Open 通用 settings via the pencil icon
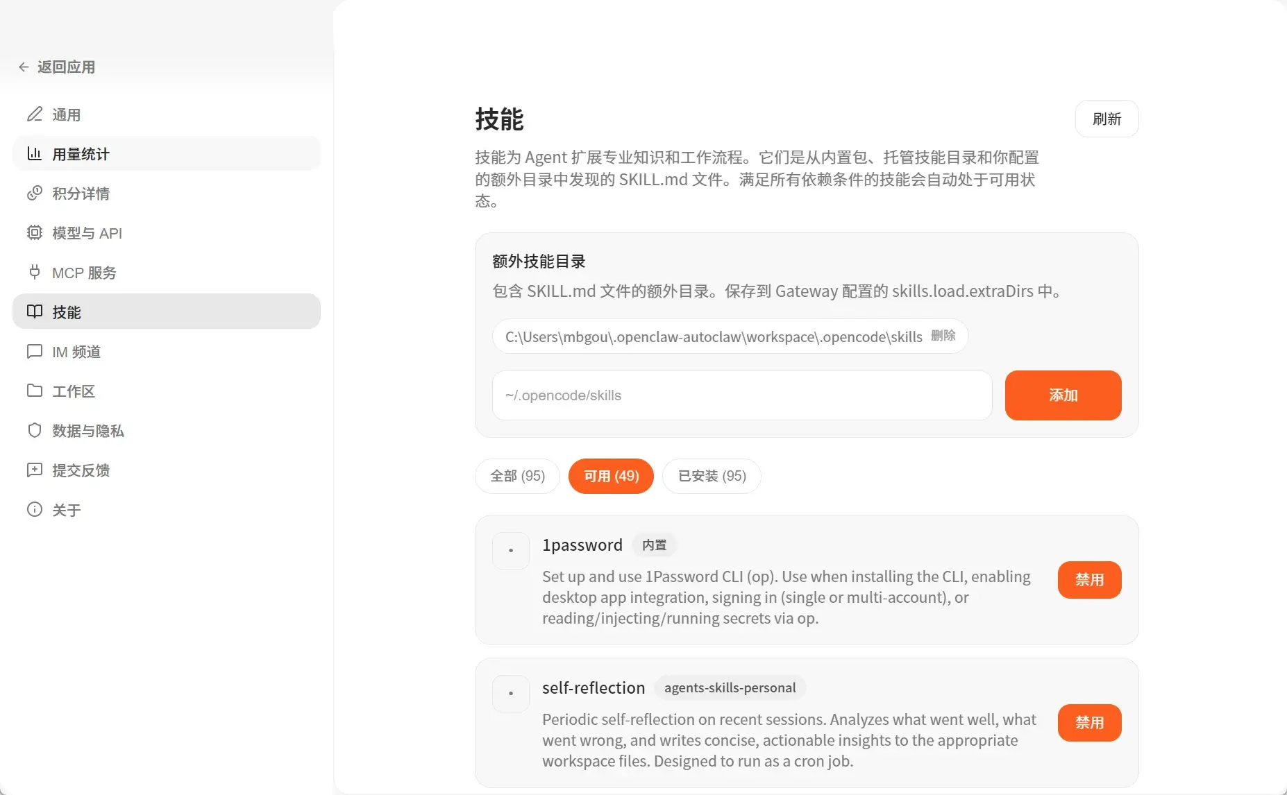This screenshot has height=795, width=1287. 35,114
